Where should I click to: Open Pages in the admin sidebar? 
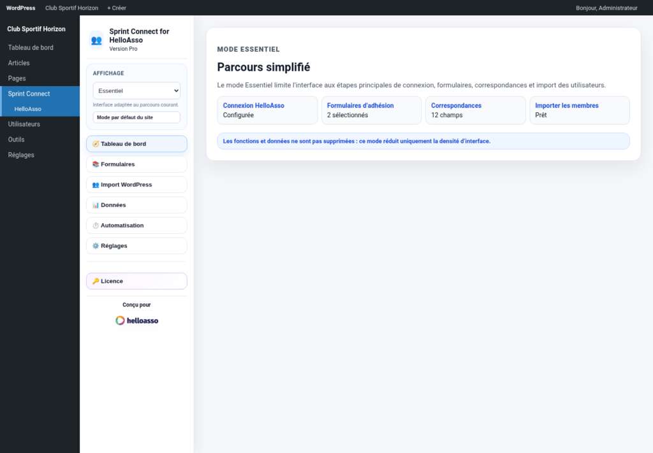pos(40,78)
